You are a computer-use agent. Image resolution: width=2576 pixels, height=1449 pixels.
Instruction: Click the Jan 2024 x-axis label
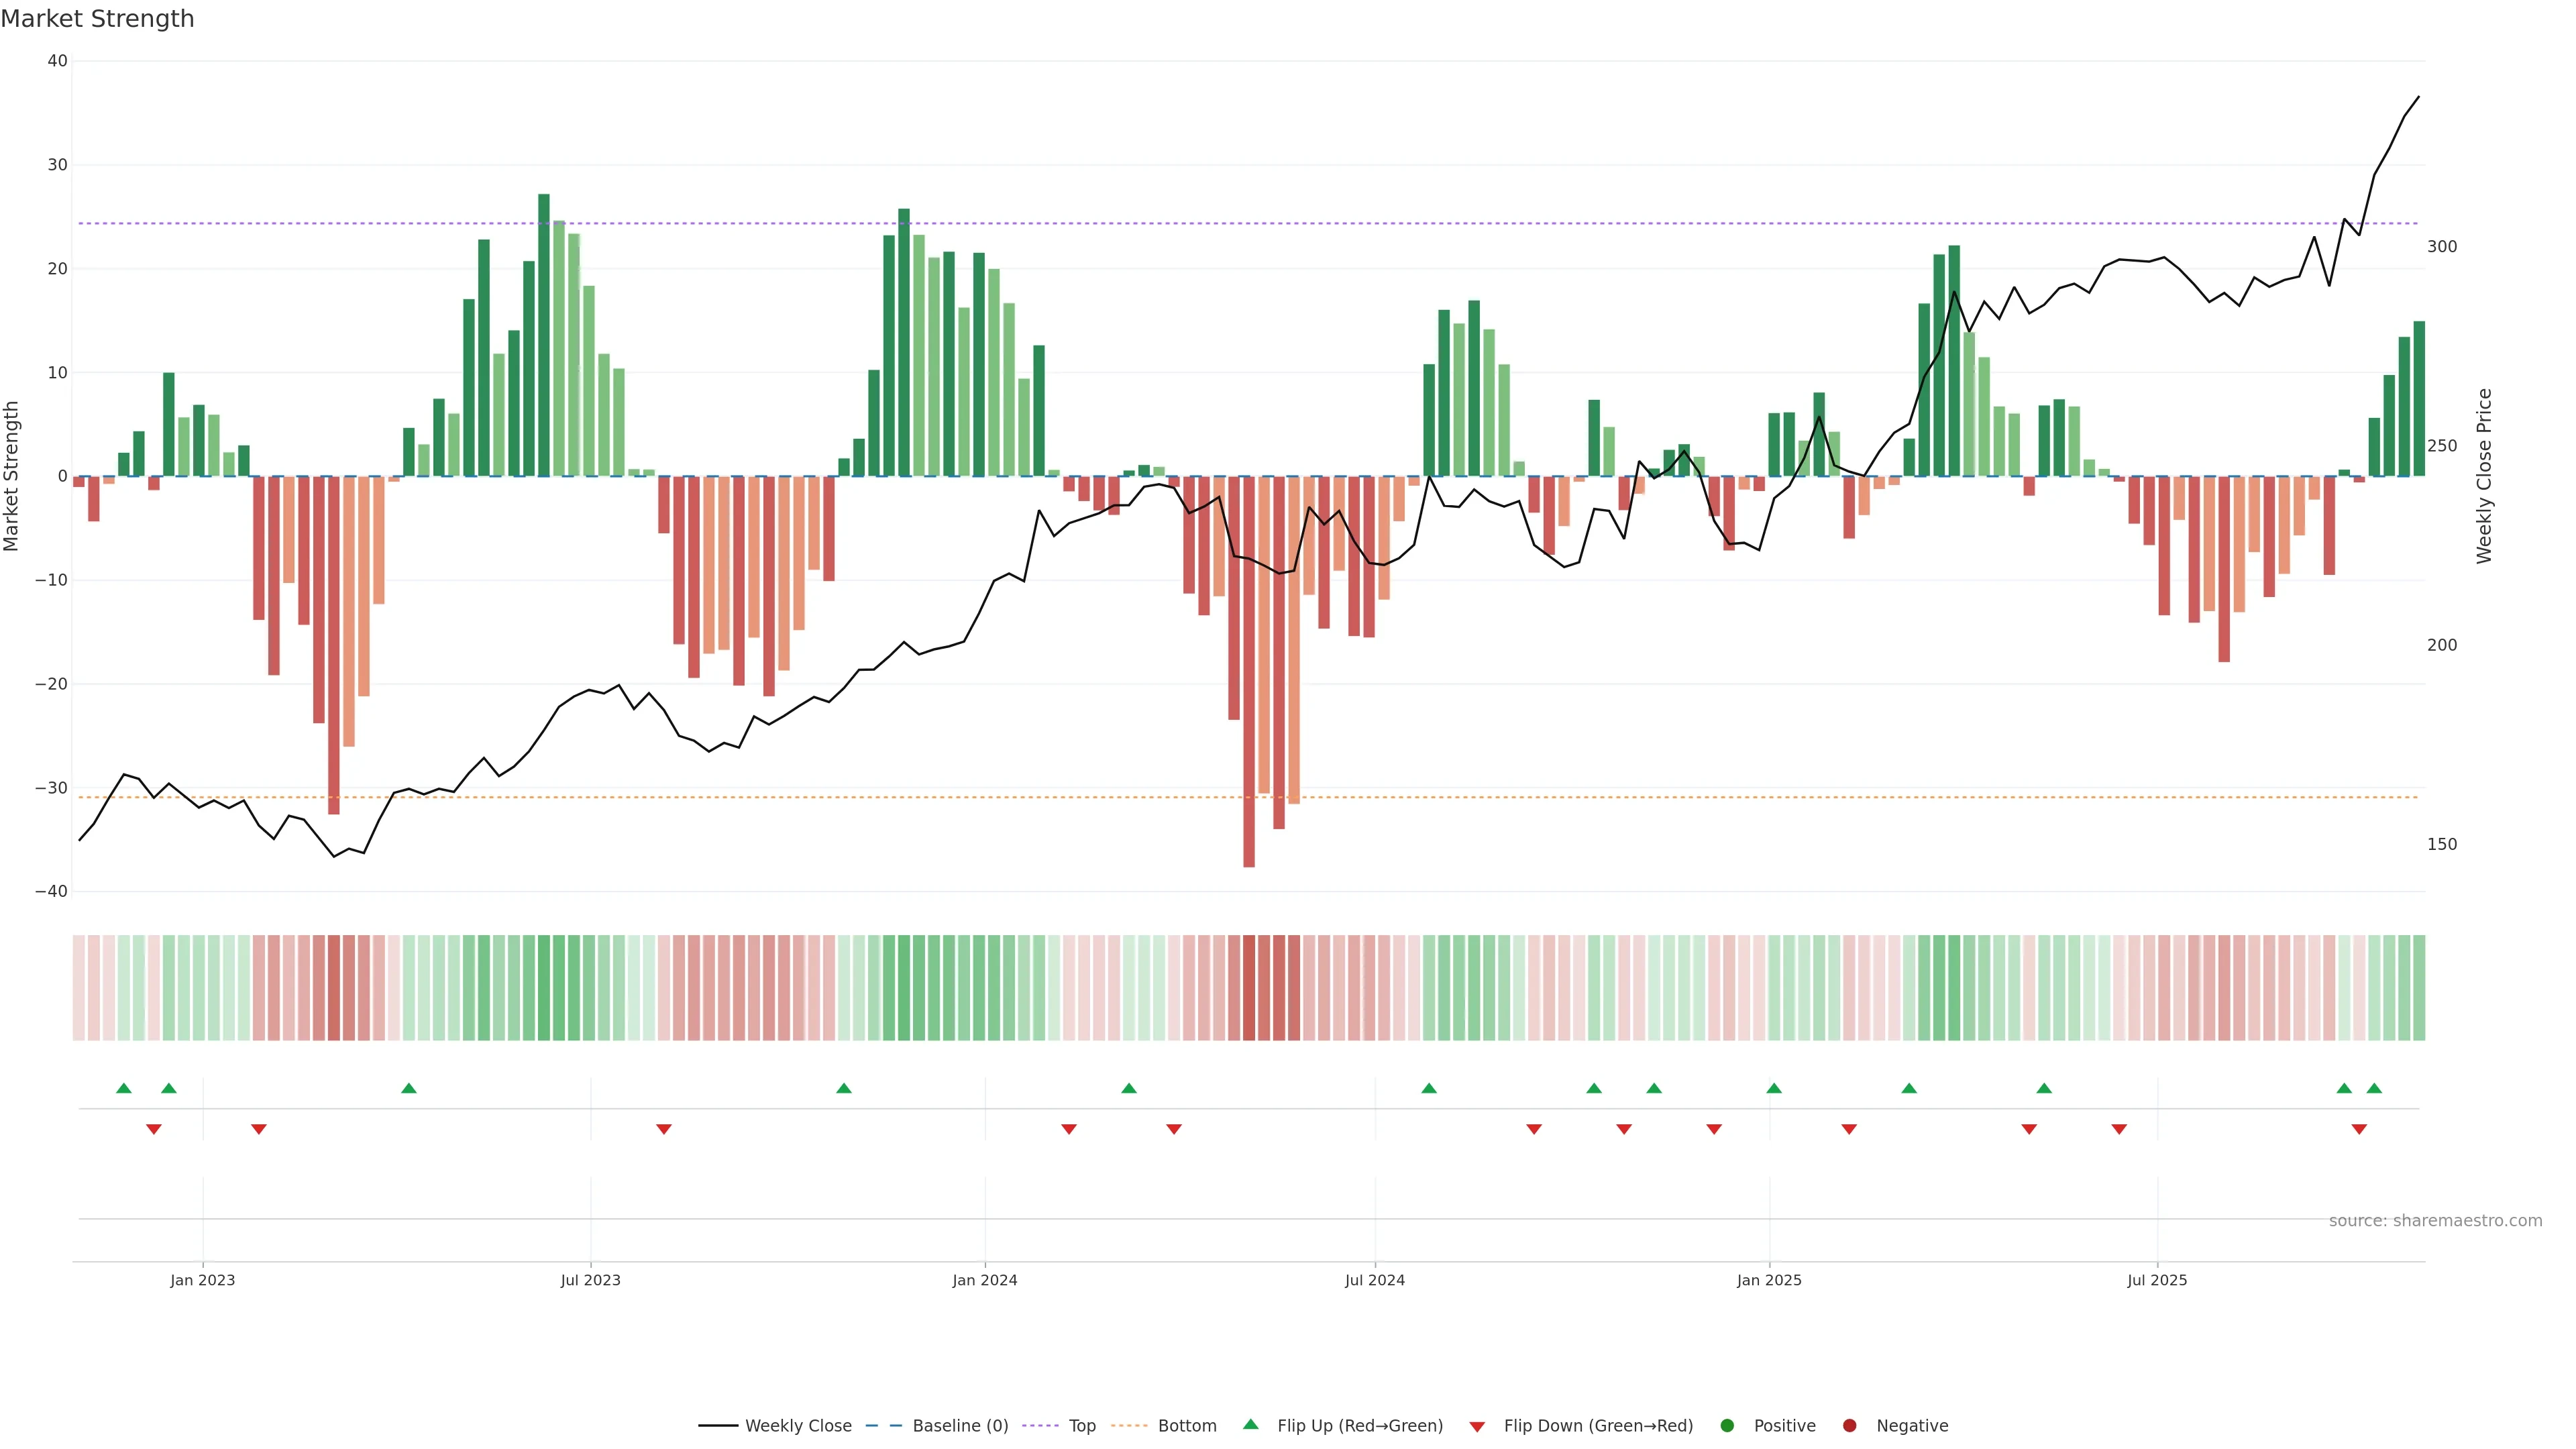[x=984, y=1280]
